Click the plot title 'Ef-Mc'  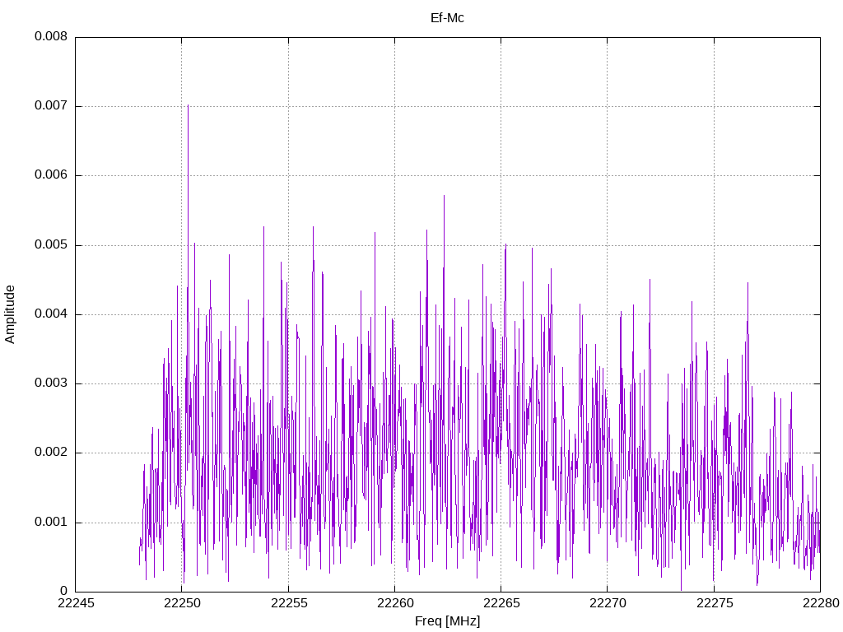[x=447, y=18]
